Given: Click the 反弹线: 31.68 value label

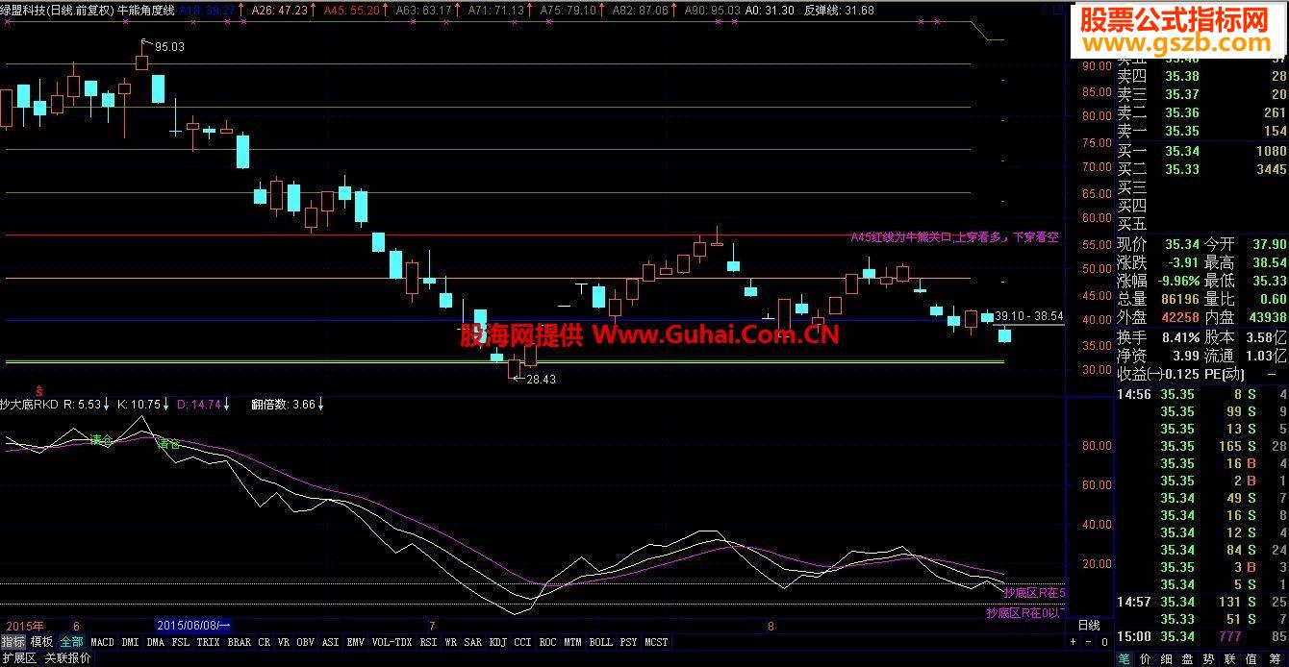Looking at the screenshot, I should tap(839, 10).
